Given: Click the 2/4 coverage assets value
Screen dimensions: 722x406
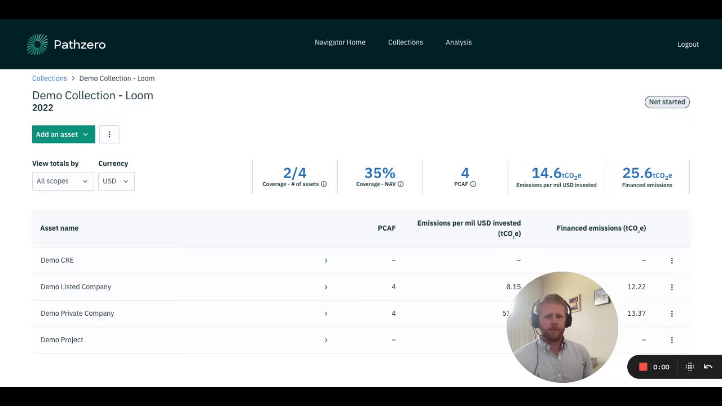Looking at the screenshot, I should [x=295, y=173].
